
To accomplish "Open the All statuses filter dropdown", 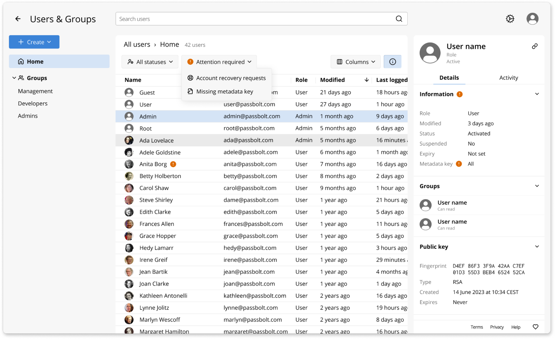I will pyautogui.click(x=150, y=62).
